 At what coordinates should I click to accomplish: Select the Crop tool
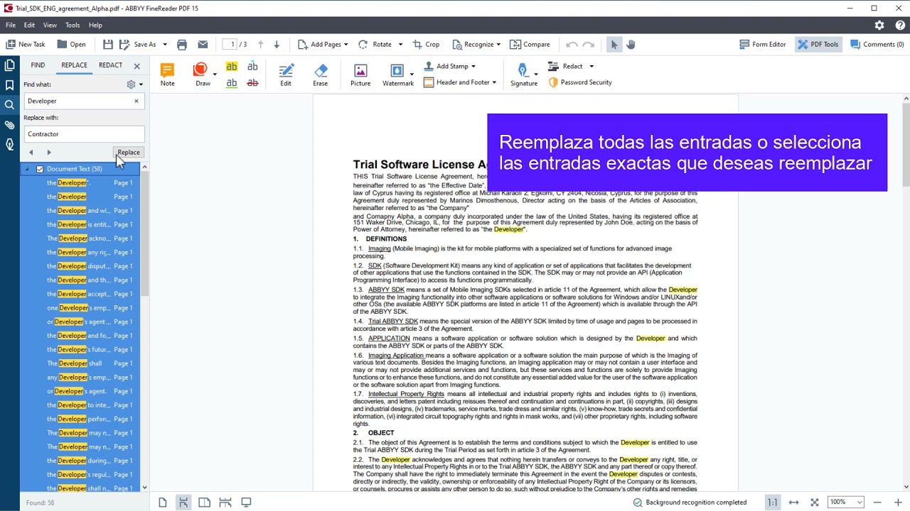click(426, 44)
